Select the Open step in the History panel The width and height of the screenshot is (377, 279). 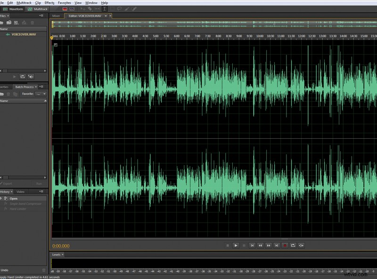pos(15,199)
